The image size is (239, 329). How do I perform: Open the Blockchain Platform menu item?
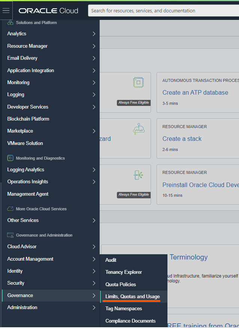28,119
